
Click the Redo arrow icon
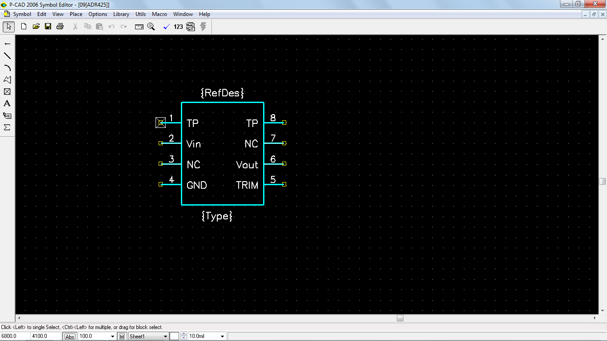(124, 27)
